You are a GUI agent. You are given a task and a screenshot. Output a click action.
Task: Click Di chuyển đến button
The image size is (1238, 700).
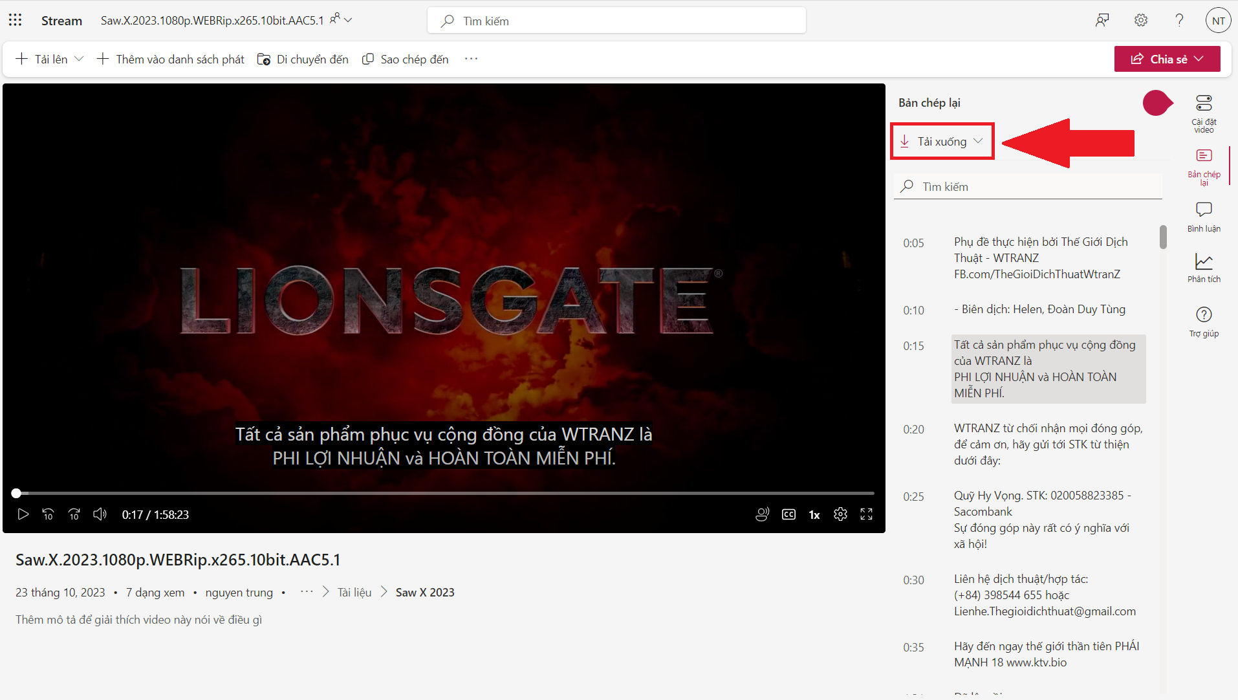click(x=303, y=59)
